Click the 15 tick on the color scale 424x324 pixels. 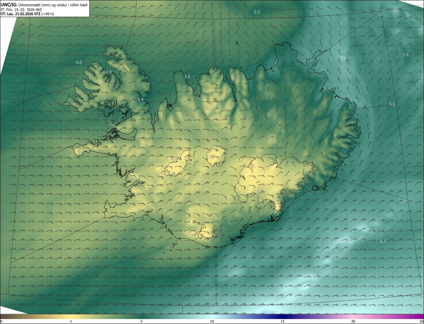point(283,322)
